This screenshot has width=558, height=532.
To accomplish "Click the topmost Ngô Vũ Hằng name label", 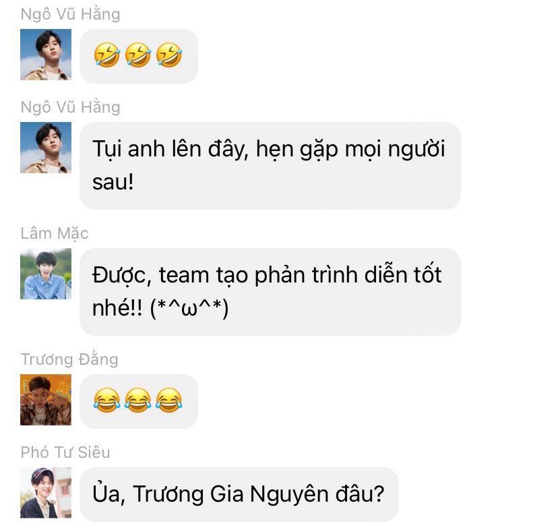I will [x=71, y=15].
